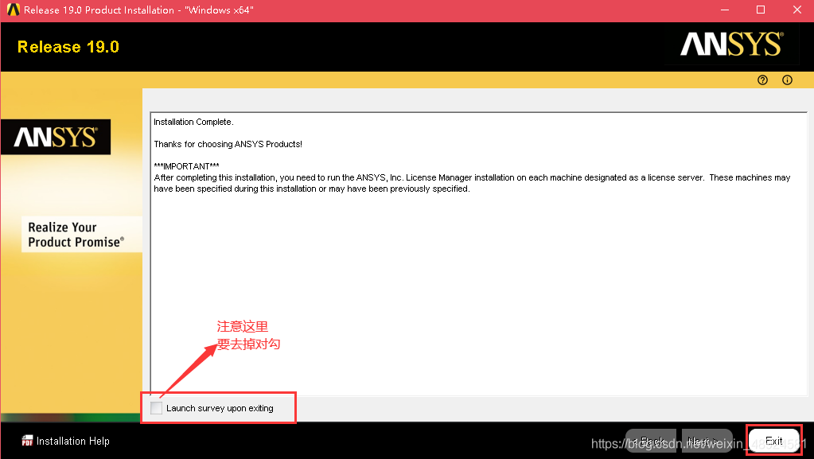Close the installer window
This screenshot has width=814, height=459.
(x=796, y=10)
